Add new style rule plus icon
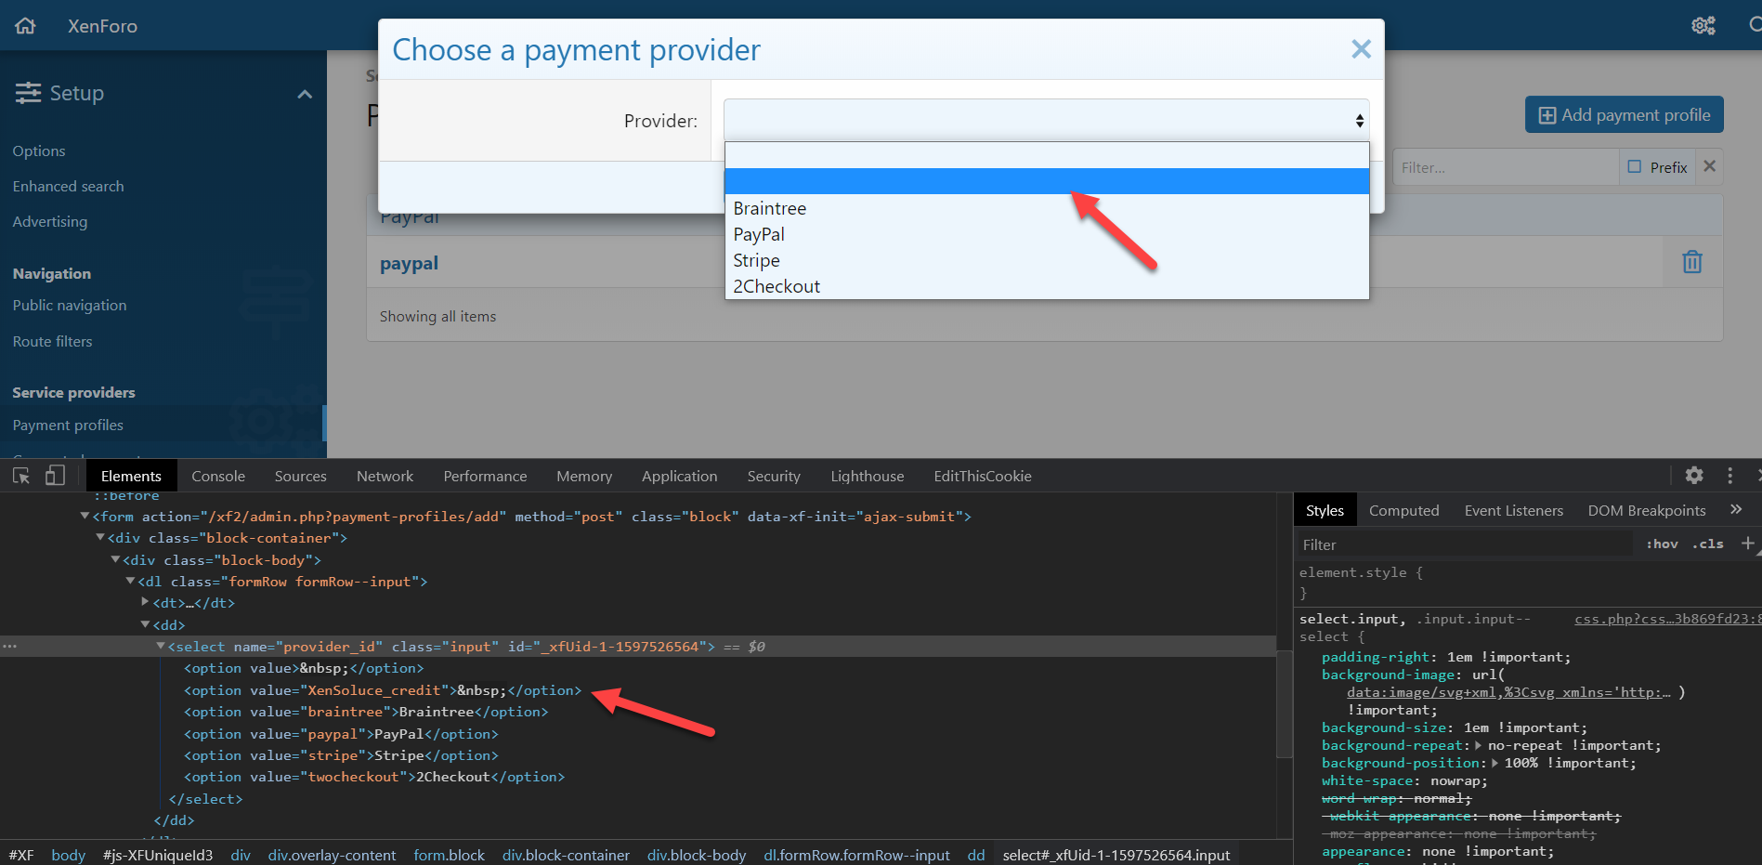 (1747, 543)
